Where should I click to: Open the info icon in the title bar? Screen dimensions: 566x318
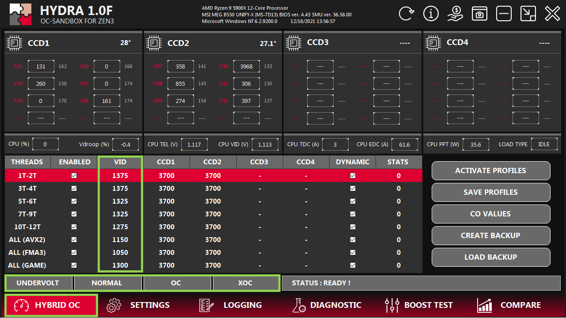click(x=431, y=14)
